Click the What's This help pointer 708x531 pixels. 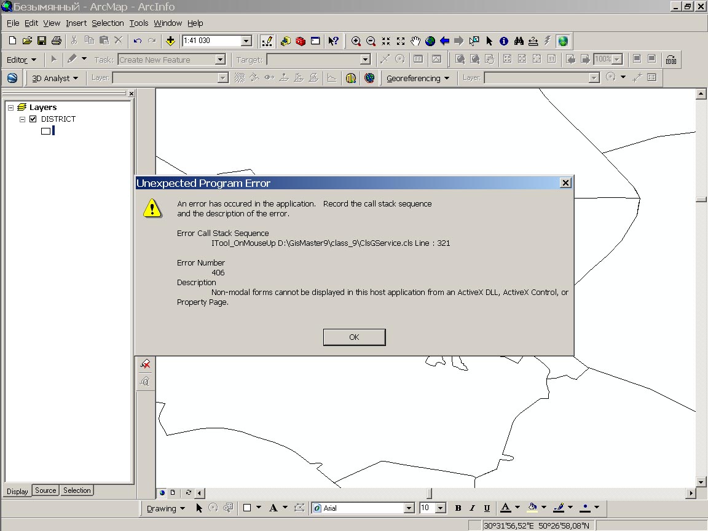[333, 41]
